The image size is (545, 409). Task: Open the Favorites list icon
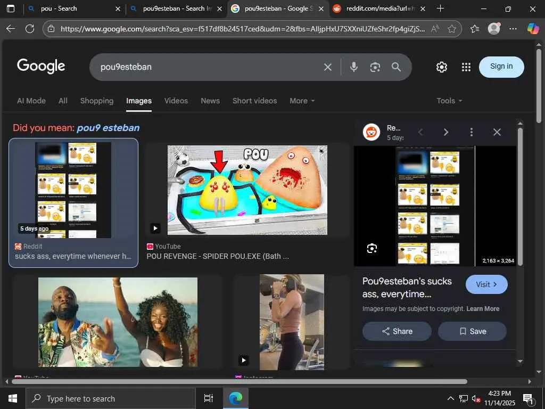tap(475, 29)
